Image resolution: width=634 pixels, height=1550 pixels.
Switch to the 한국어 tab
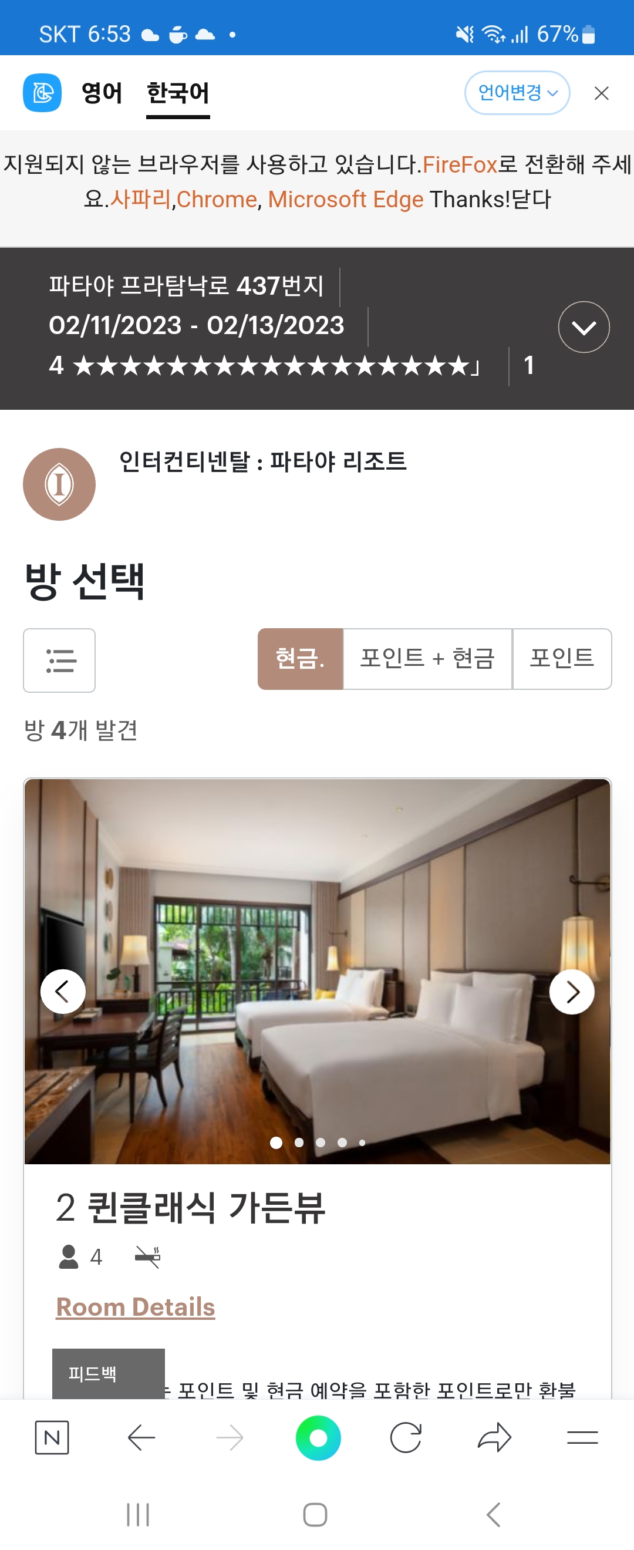(178, 94)
